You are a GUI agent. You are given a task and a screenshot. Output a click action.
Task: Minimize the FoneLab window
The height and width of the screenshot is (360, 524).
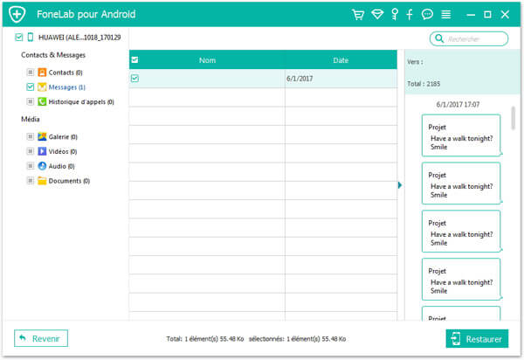pos(471,15)
